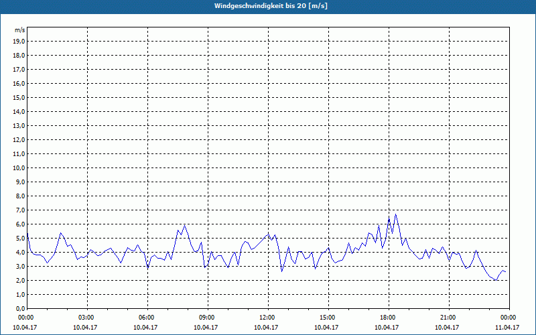Select the '19,0' y-axis label
Image resolution: width=536 pixels, height=335 pixels.
19,42
